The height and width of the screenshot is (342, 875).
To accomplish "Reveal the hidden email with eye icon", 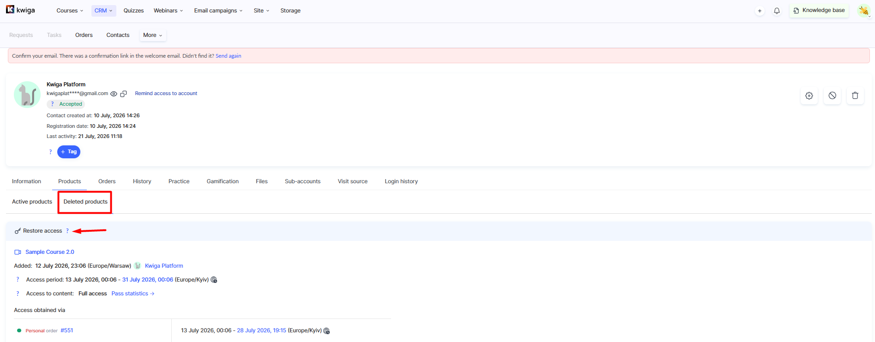I will click(114, 94).
